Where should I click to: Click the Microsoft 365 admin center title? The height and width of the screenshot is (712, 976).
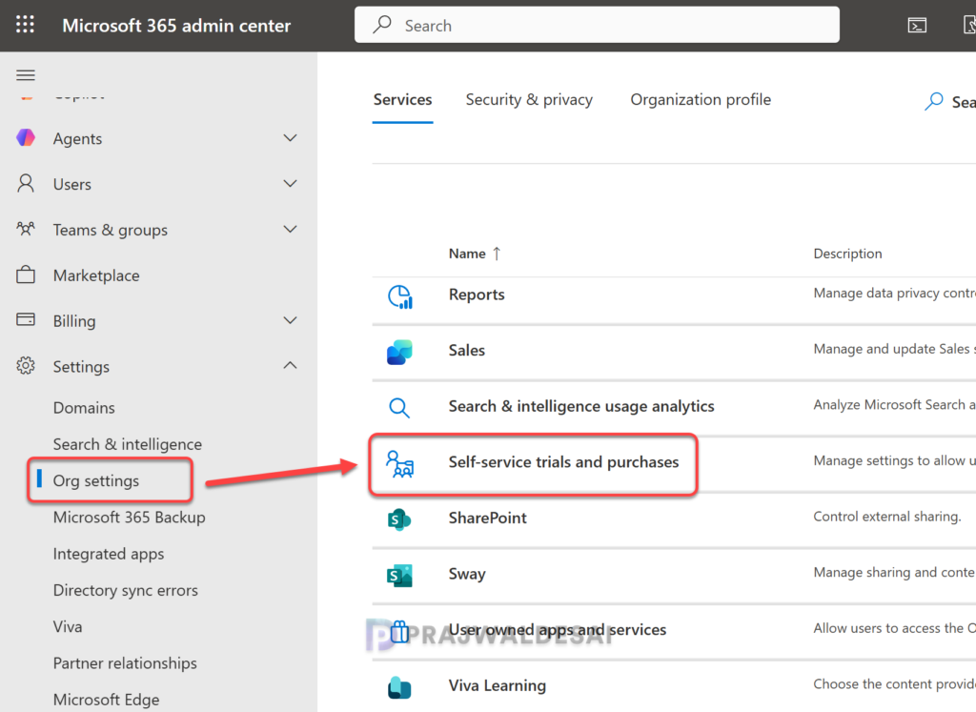[176, 26]
